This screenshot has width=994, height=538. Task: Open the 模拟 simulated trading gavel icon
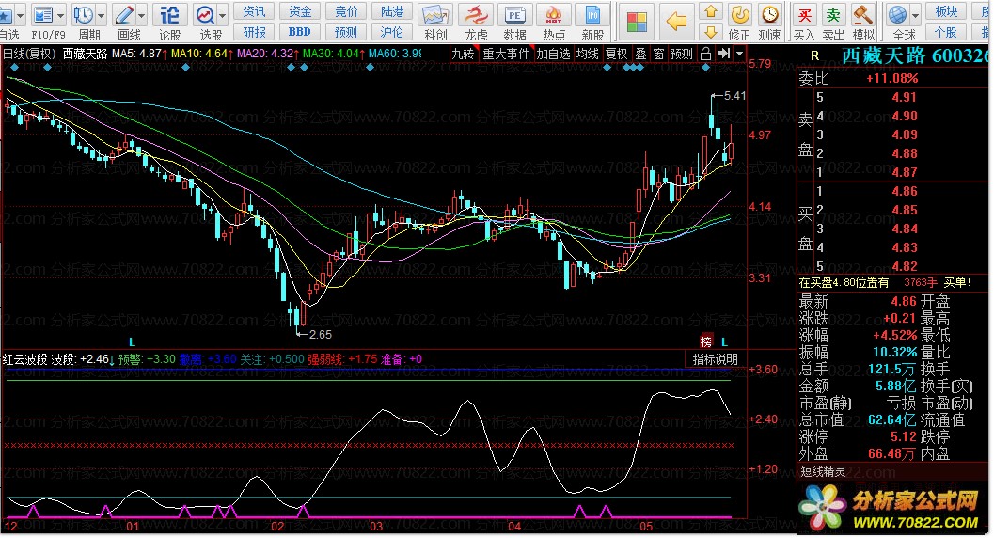tap(862, 15)
